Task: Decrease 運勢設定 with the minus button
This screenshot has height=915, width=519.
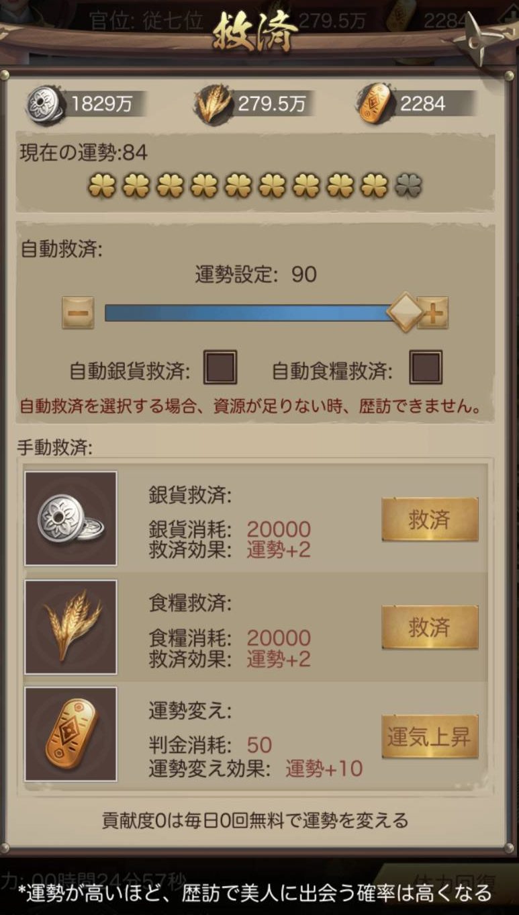Action: [78, 312]
